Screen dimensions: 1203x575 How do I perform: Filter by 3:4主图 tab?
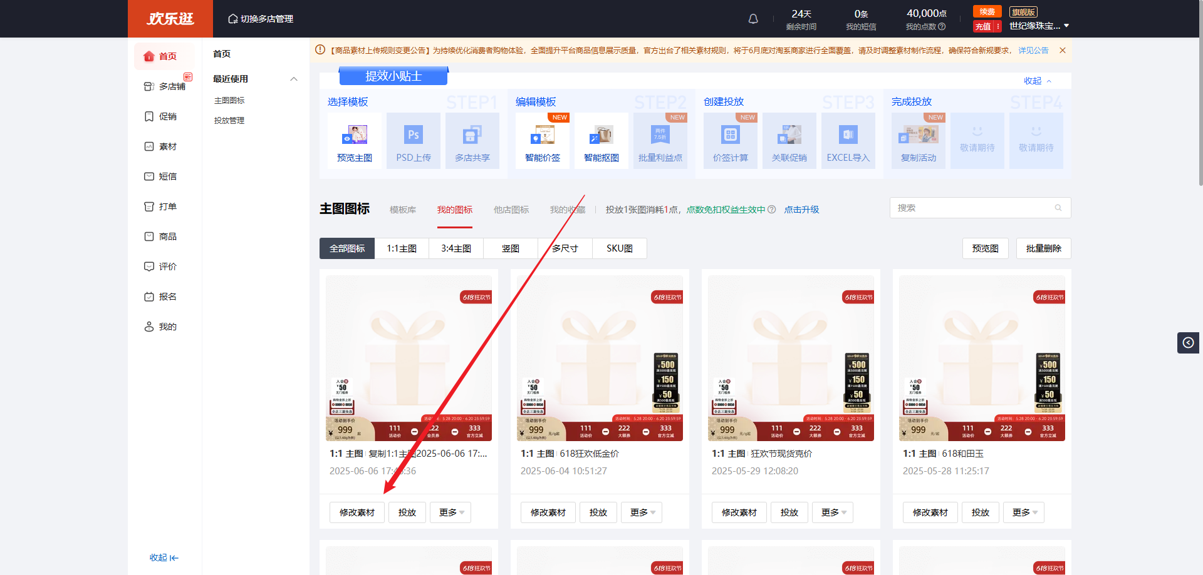456,248
